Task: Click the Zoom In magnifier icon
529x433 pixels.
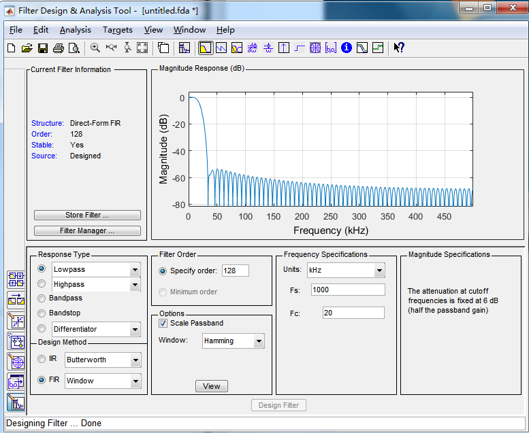Action: [95, 48]
